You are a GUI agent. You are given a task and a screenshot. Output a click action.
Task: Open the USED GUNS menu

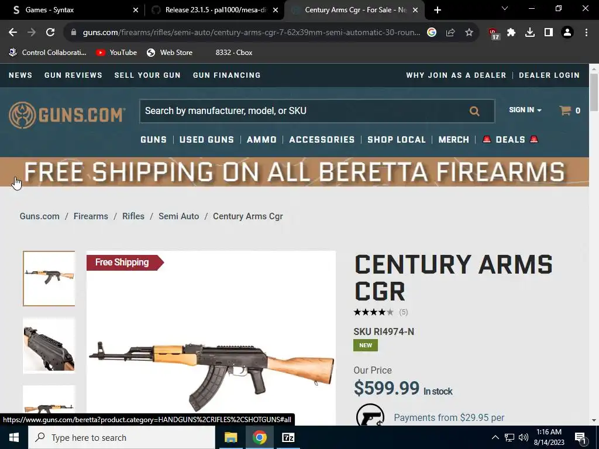tap(206, 140)
